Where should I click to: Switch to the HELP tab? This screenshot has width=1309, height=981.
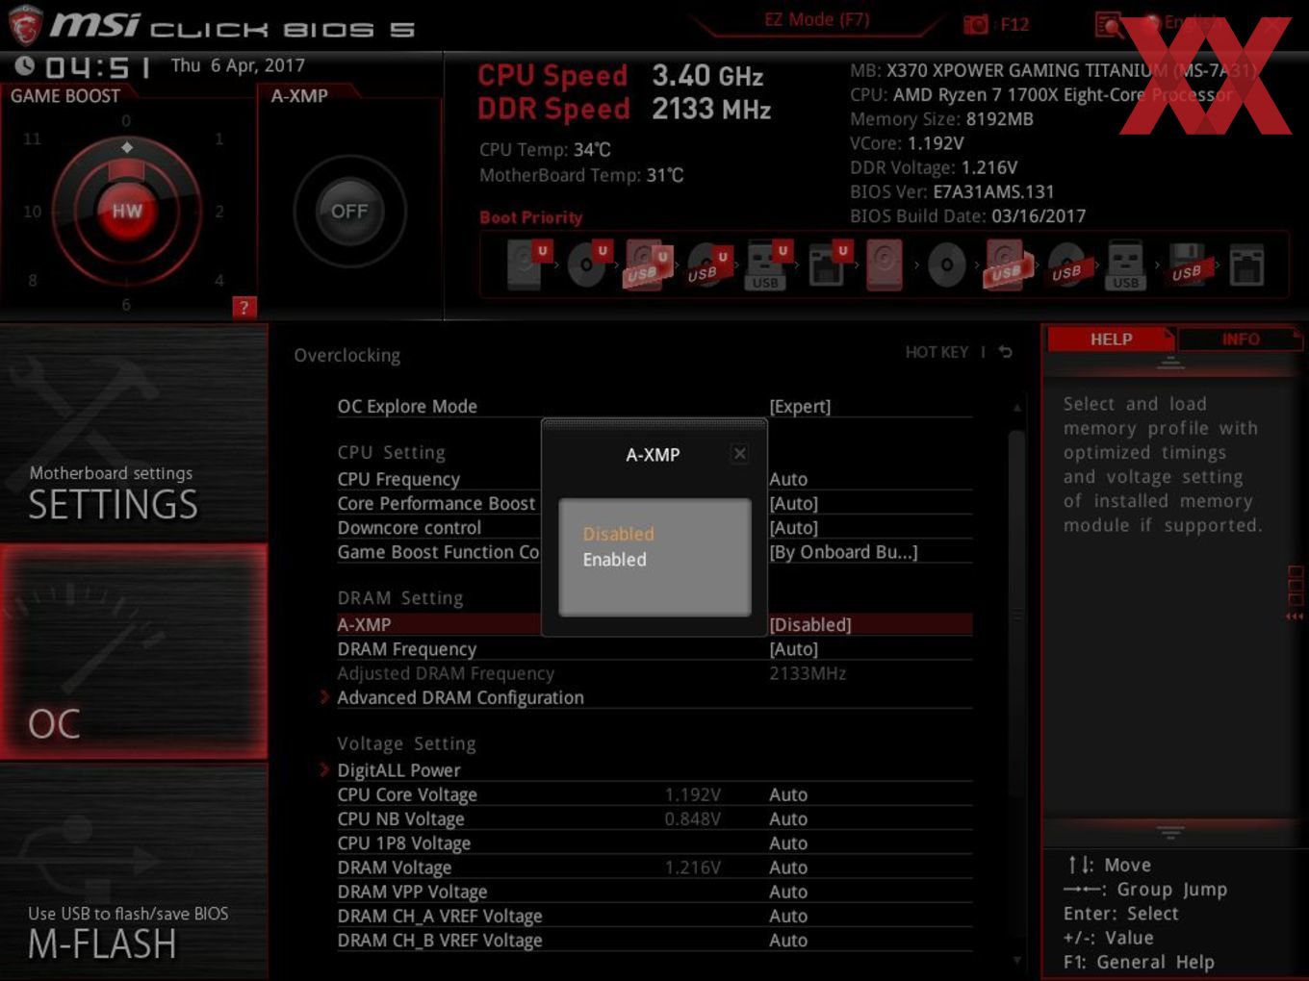coord(1111,339)
